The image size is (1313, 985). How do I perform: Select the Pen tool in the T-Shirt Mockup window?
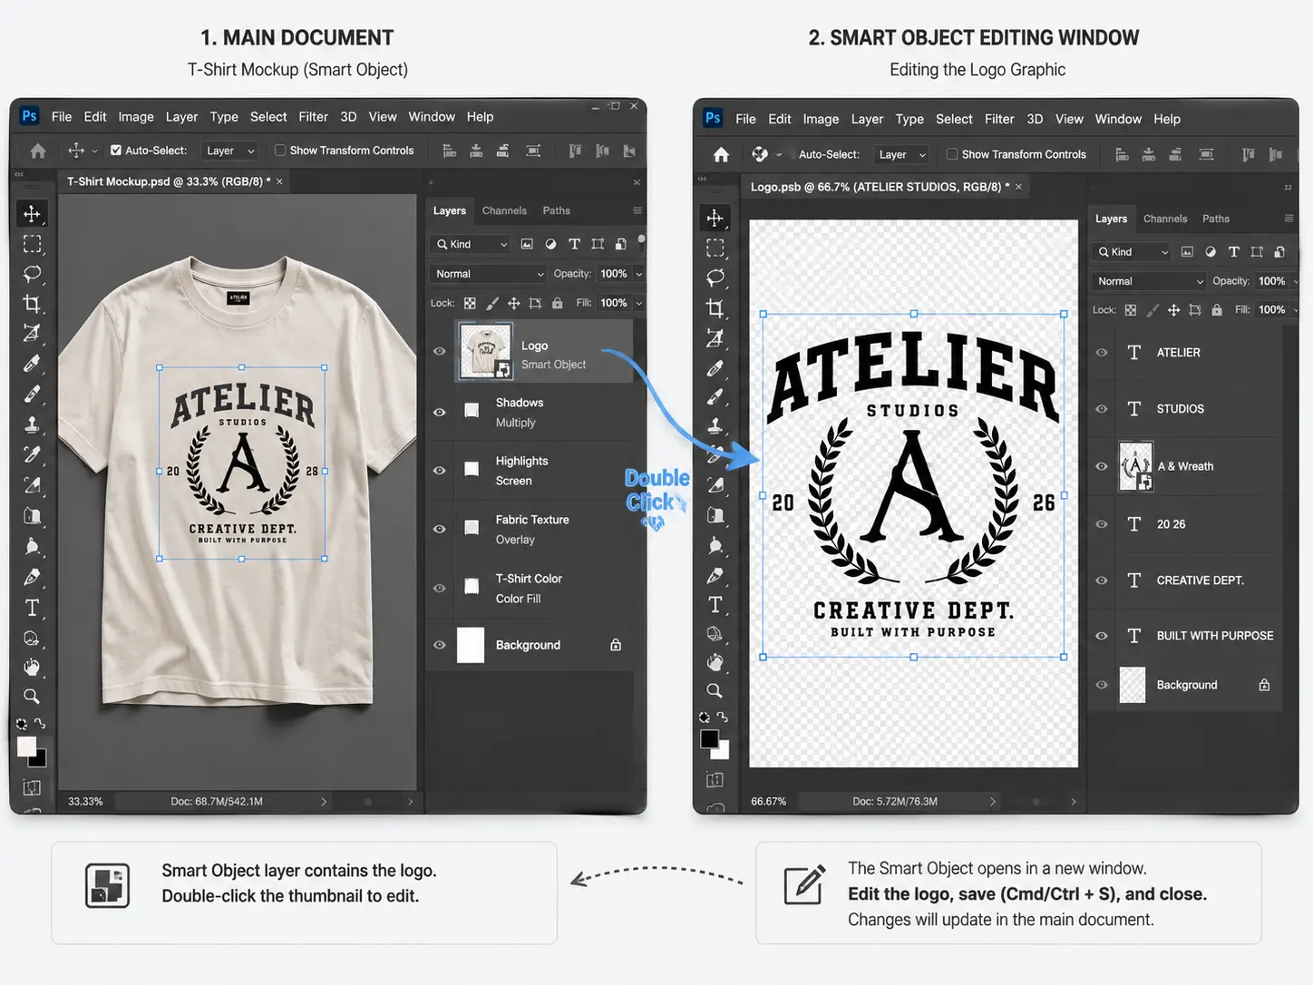(32, 577)
